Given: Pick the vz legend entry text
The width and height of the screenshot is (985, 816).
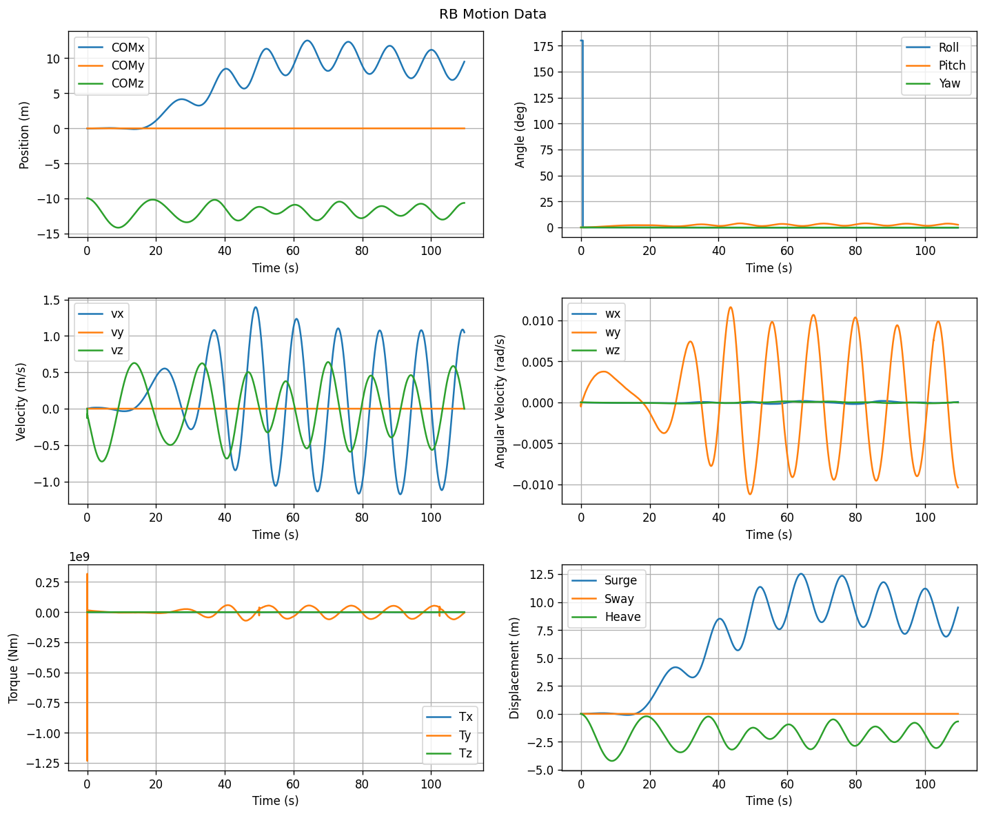Looking at the screenshot, I should click(x=118, y=351).
